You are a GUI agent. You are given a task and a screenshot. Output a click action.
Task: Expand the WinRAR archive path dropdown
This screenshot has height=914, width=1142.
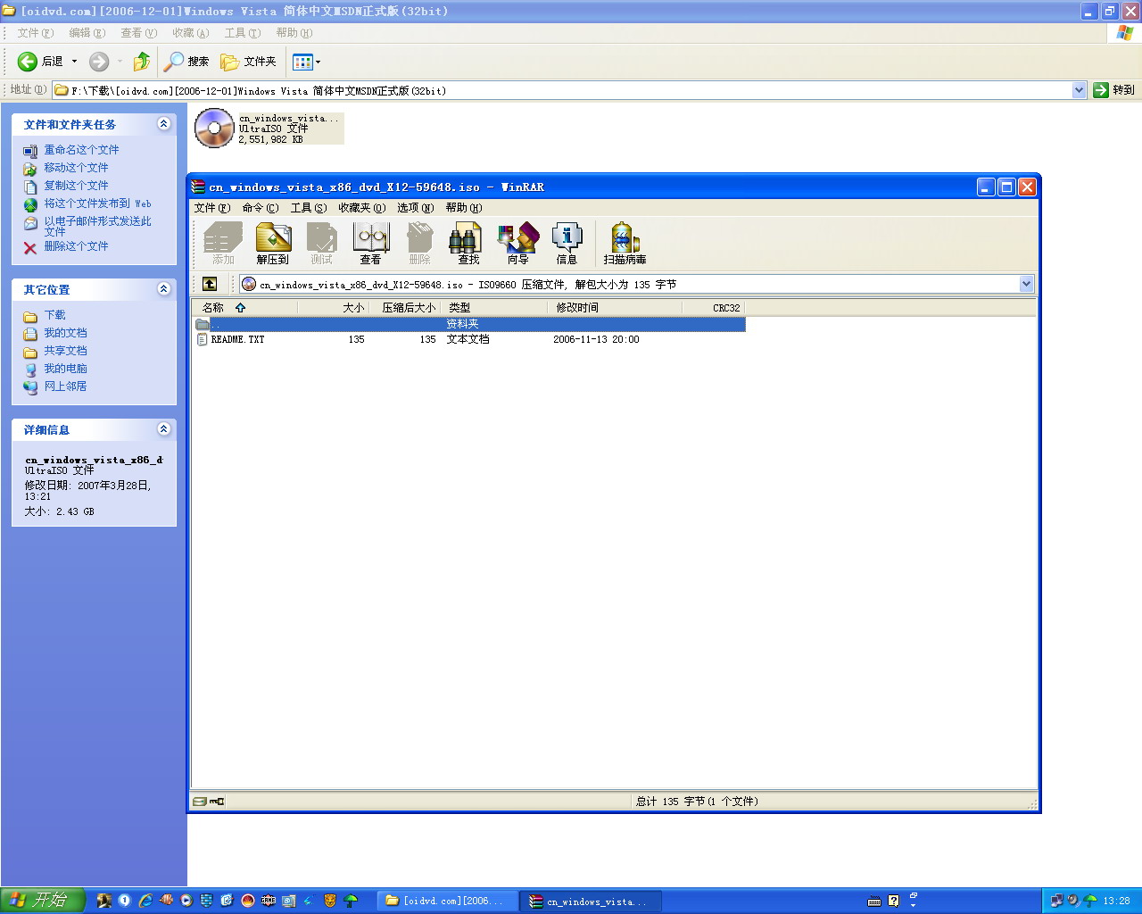click(1026, 284)
